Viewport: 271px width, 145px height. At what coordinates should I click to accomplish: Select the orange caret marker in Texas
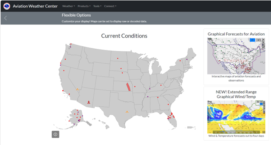click(x=127, y=112)
